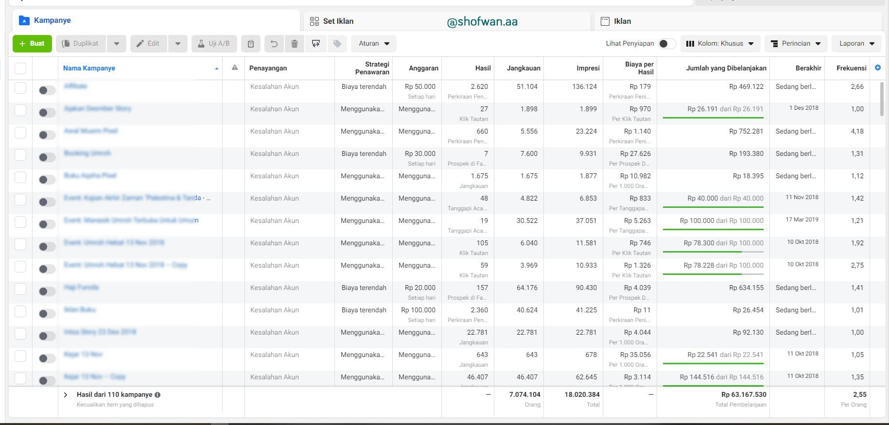Undo the last action with the curved arrow icon
889x425 pixels.
click(x=274, y=44)
